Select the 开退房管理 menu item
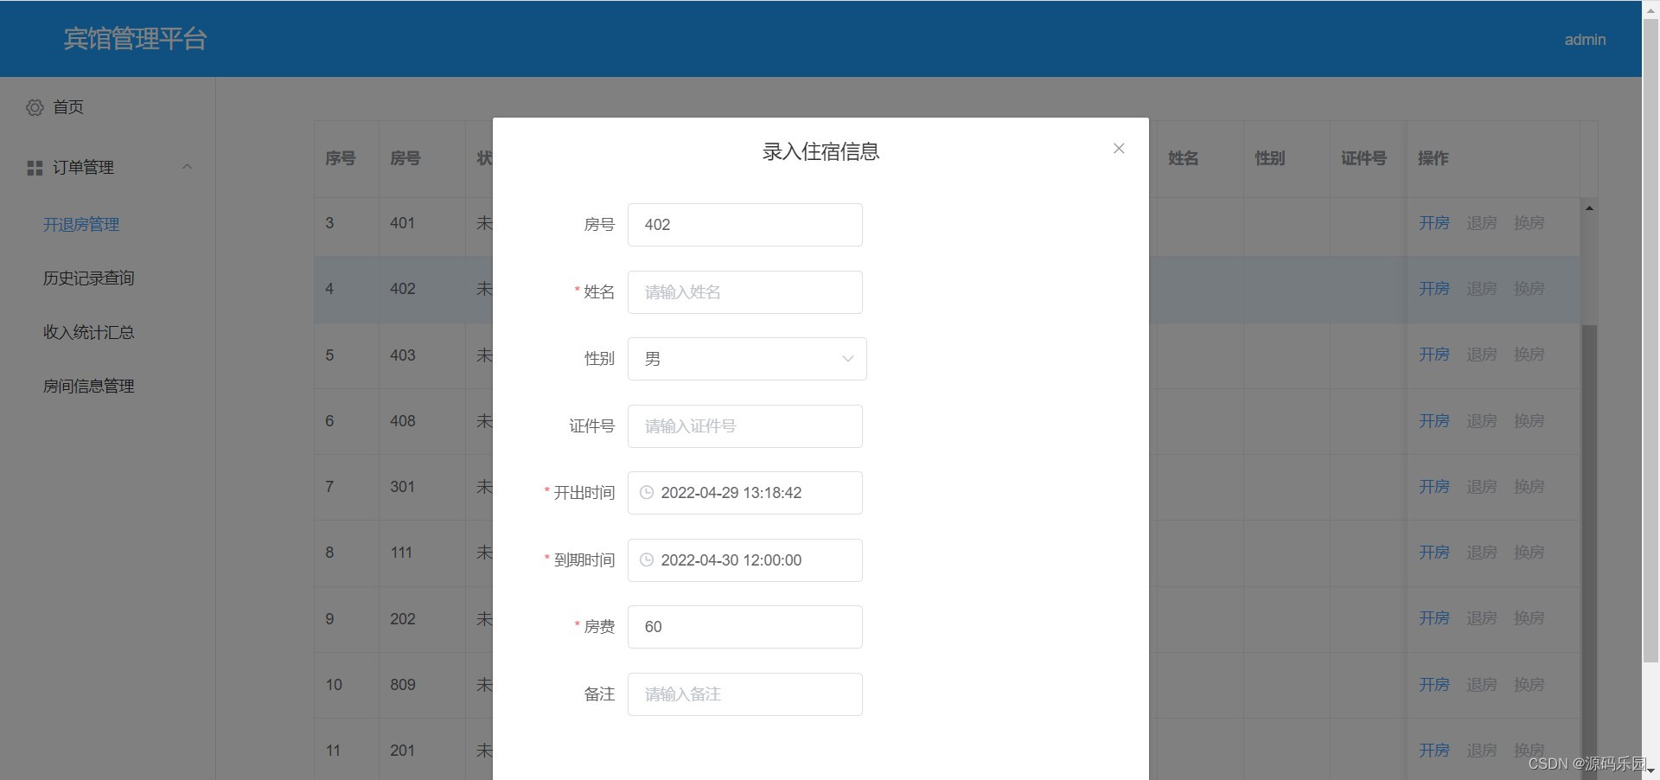This screenshot has width=1660, height=780. click(80, 224)
